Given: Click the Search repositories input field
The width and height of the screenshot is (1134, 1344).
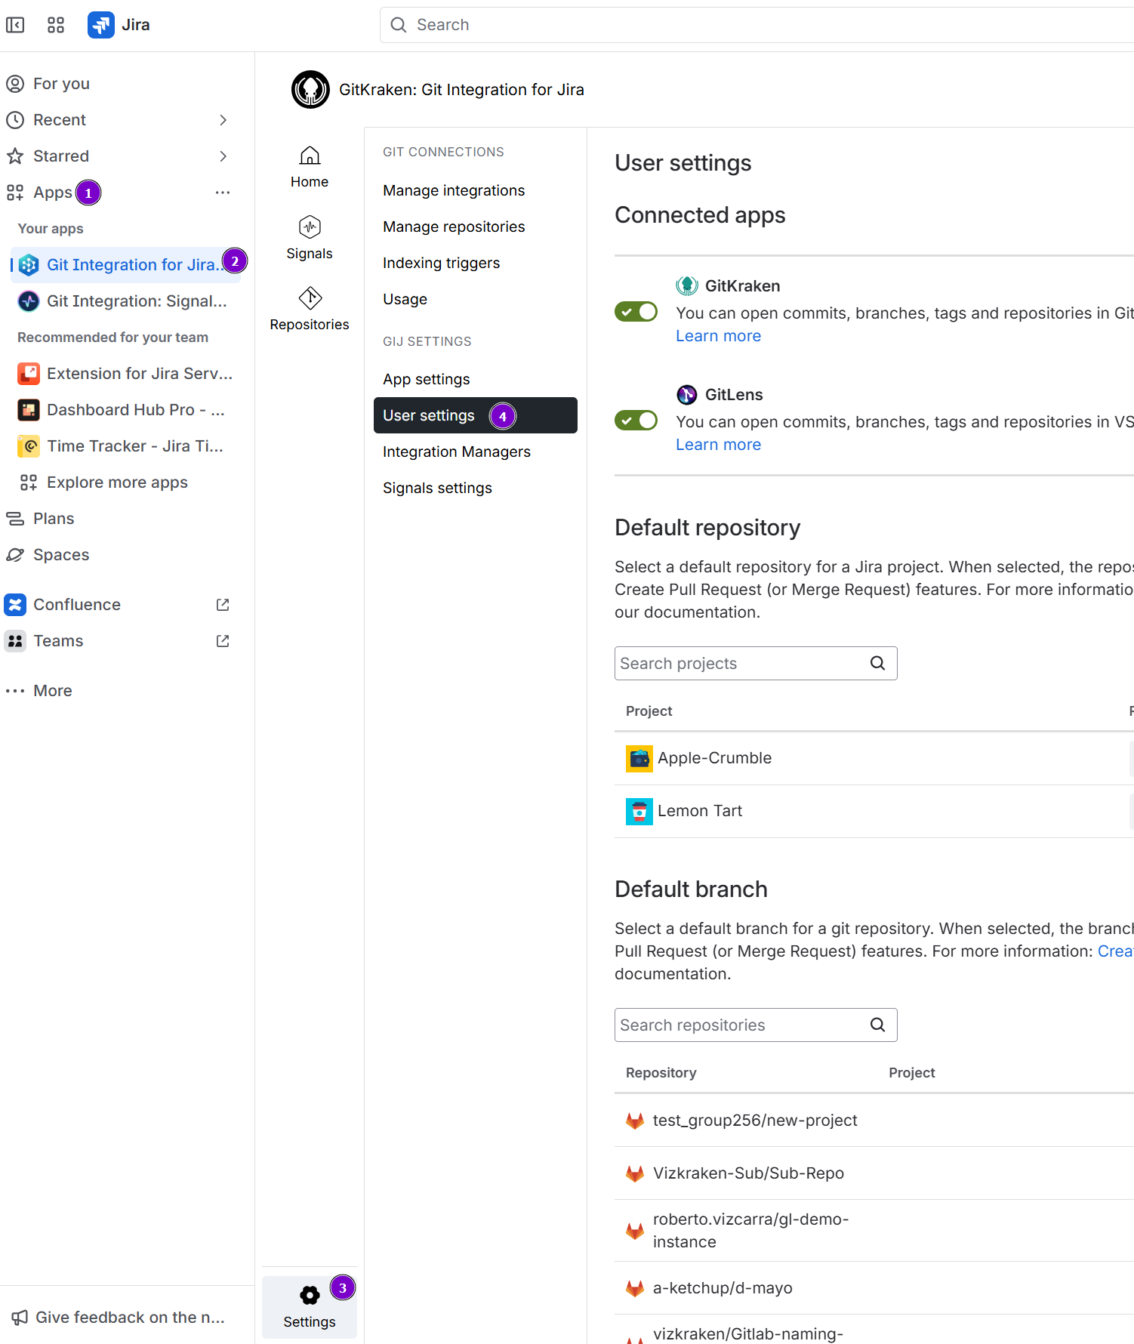Looking at the screenshot, I should [x=756, y=1025].
